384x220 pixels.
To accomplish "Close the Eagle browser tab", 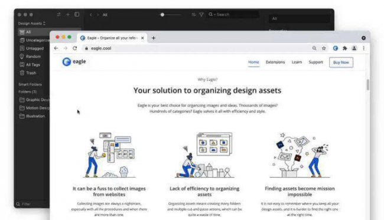I will coord(142,38).
